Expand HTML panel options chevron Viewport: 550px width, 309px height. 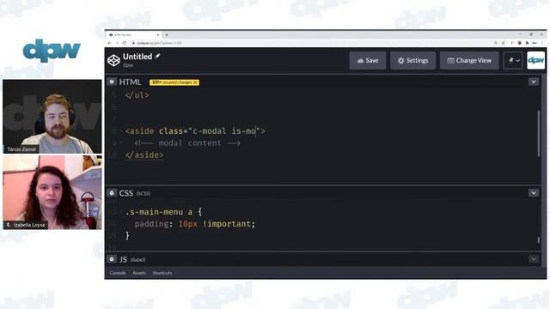533,82
